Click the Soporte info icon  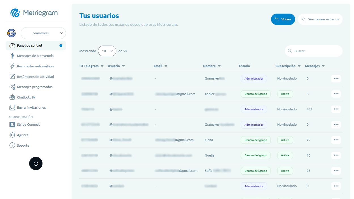coord(12,145)
